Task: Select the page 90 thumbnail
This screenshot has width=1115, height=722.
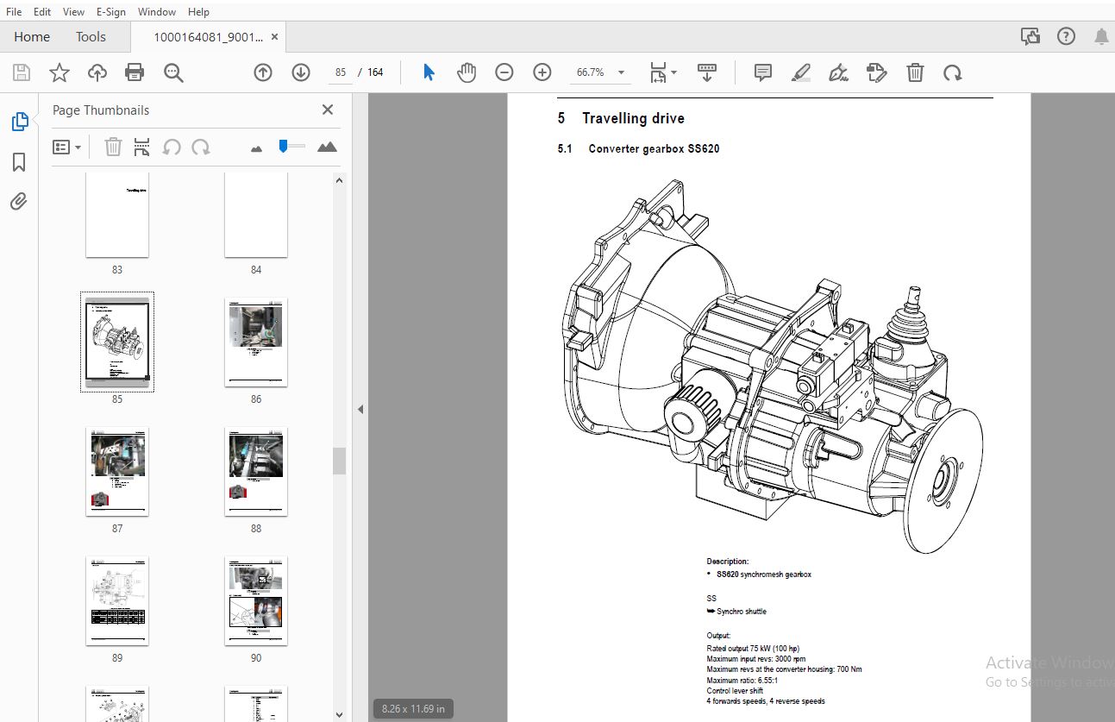Action: click(x=256, y=600)
